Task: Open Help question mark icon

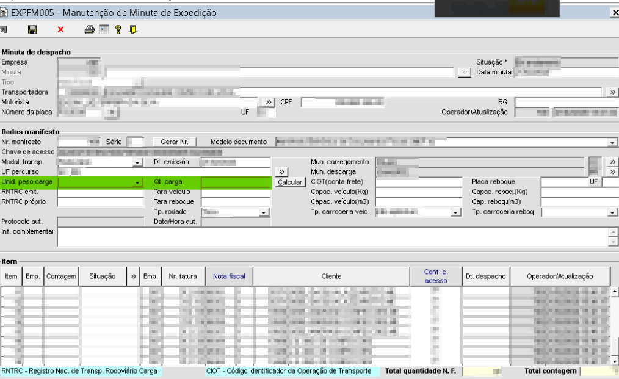Action: click(x=118, y=30)
